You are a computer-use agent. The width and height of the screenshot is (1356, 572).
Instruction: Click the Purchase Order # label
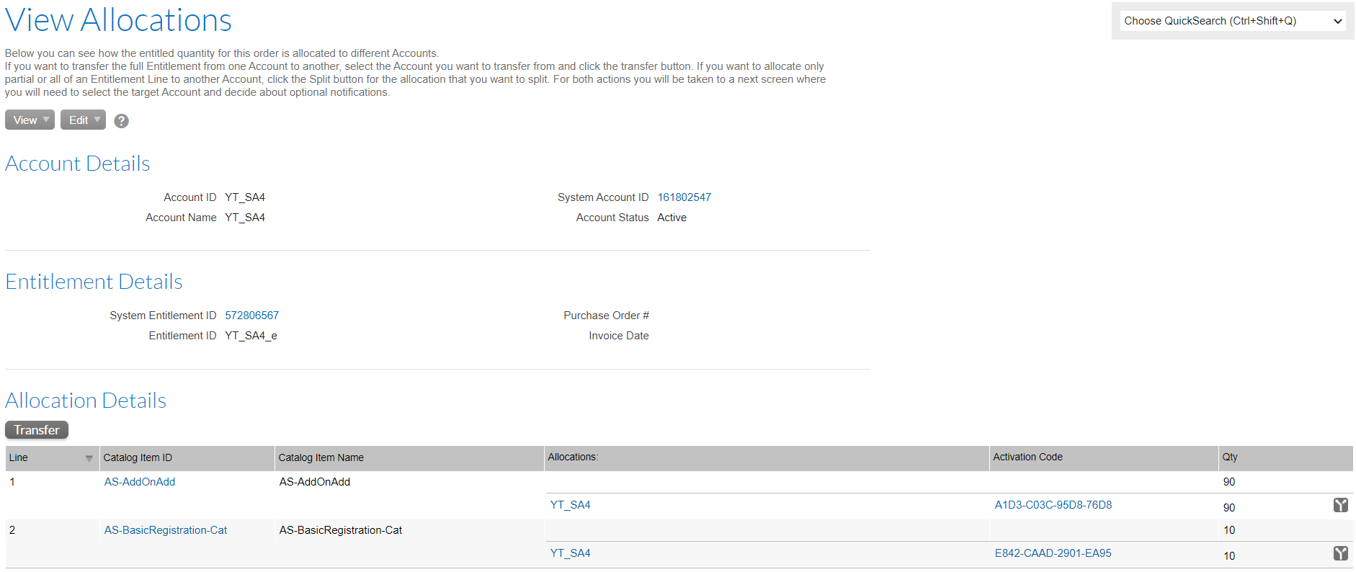click(606, 316)
